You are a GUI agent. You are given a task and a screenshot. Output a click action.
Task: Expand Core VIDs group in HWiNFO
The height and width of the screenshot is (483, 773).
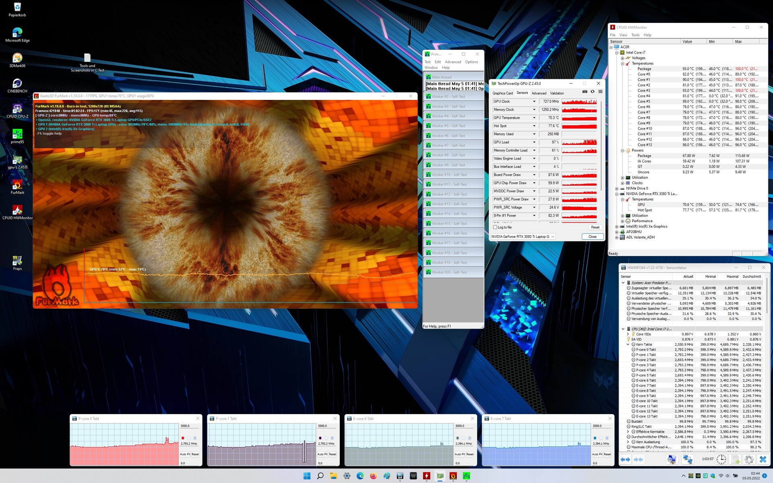pyautogui.click(x=628, y=334)
